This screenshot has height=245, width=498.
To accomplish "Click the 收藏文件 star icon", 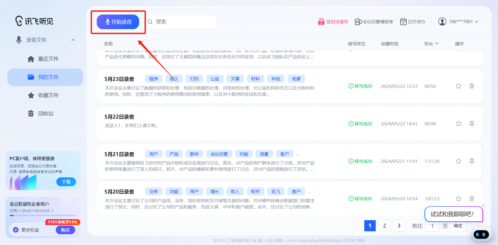I will point(31,95).
